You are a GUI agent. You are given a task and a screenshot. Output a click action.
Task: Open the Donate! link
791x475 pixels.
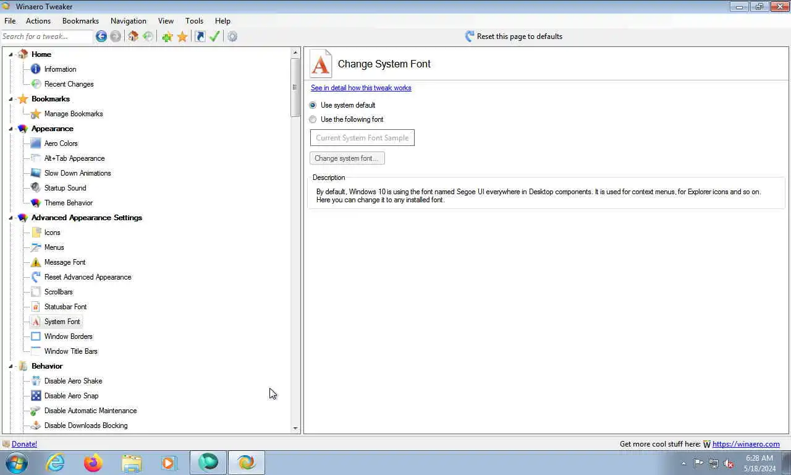tap(24, 444)
